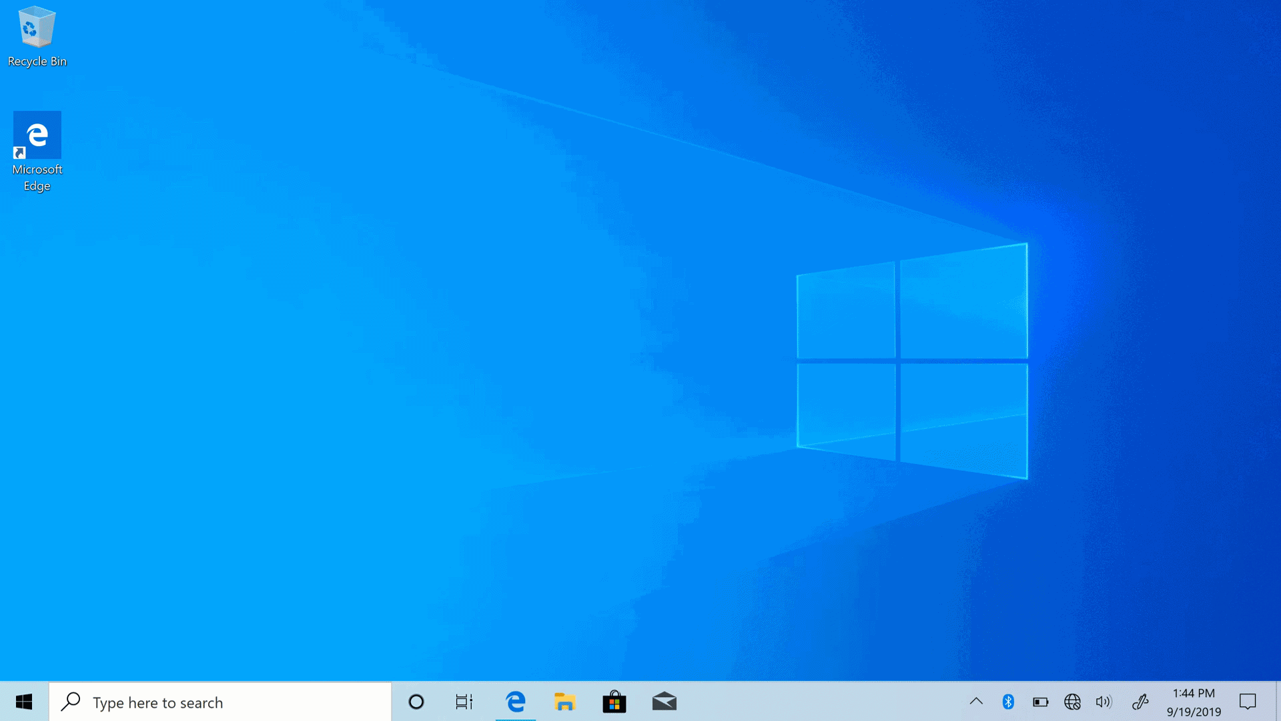Click the Show desktop strip on taskbar
Viewport: 1281px width, 721px height.
[x=1278, y=702]
